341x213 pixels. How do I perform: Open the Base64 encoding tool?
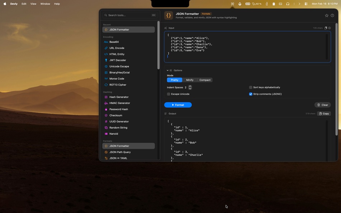[x=113, y=42]
